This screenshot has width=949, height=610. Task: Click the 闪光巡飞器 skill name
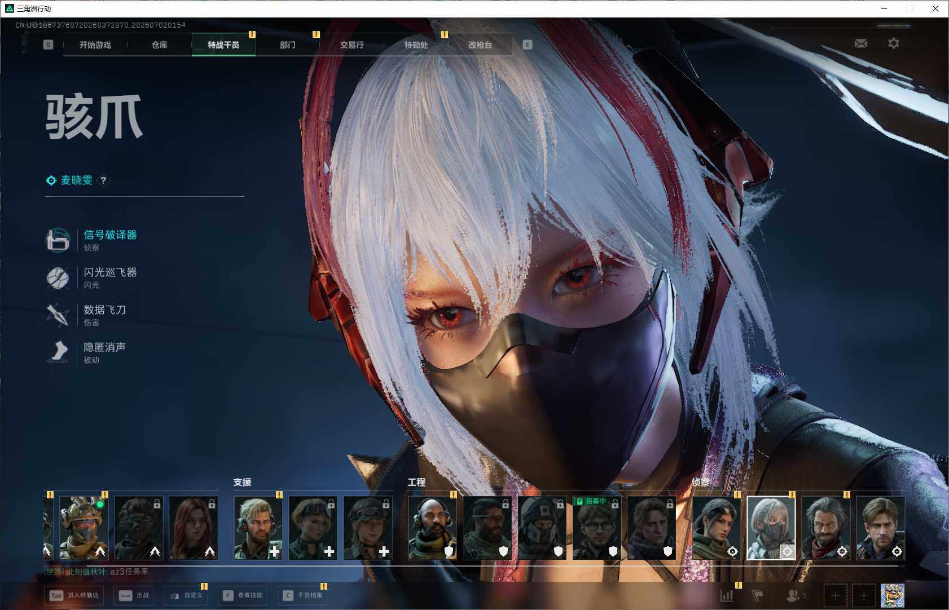[x=111, y=272]
